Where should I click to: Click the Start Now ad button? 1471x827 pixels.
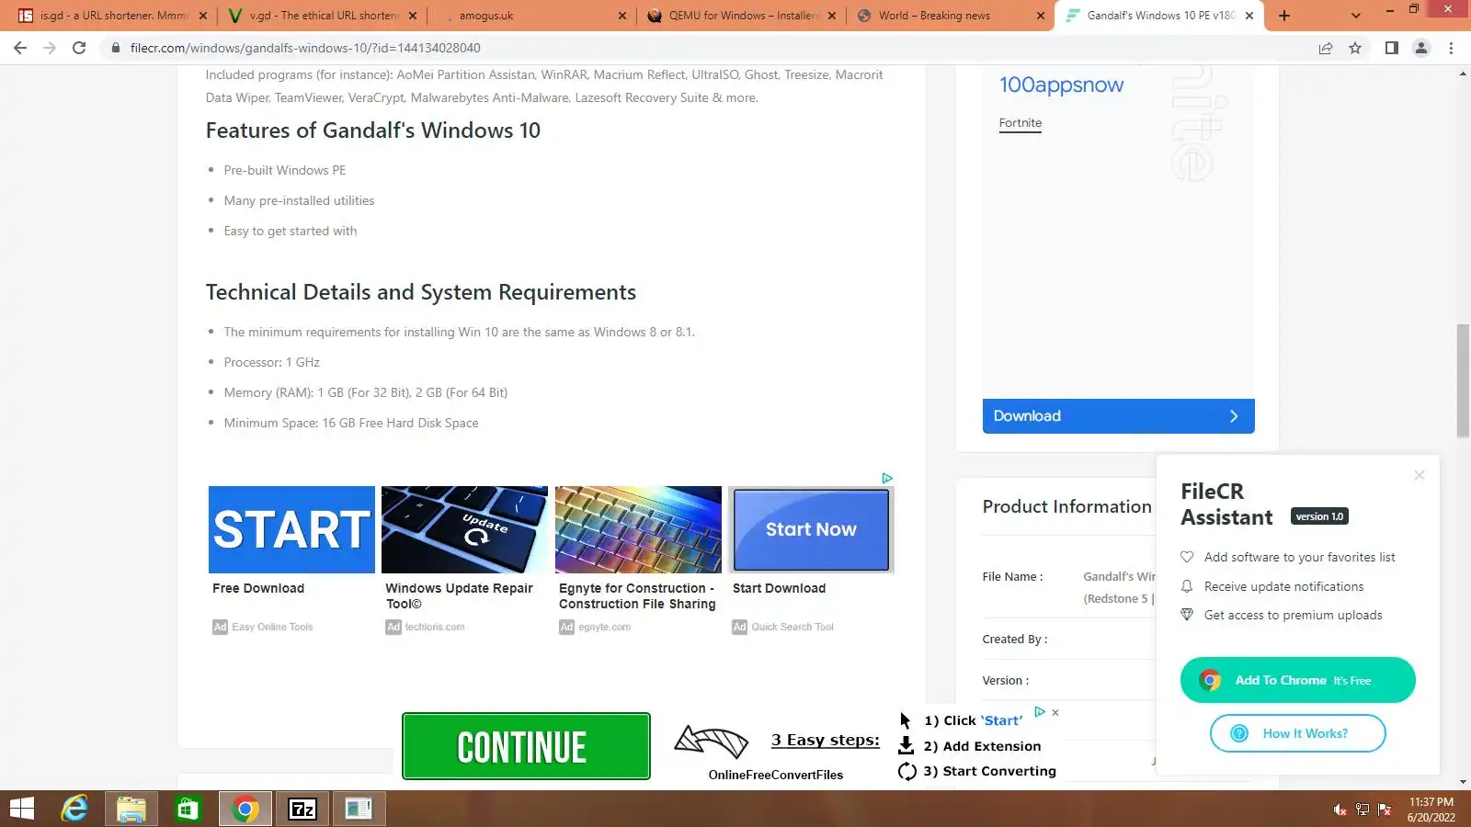(x=811, y=529)
